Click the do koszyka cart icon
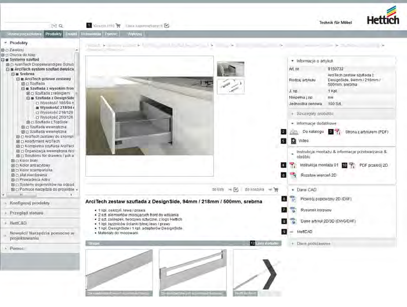The image size is (407, 307). click(x=276, y=189)
